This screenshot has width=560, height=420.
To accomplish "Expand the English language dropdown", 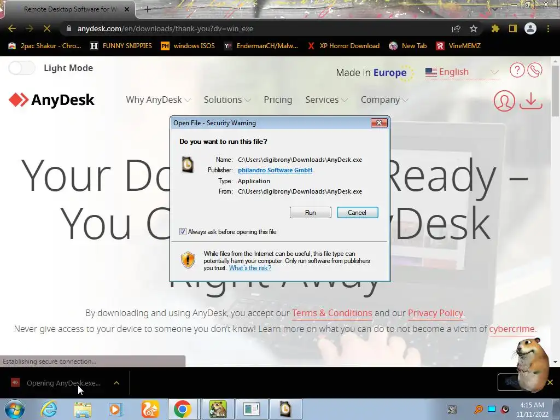I will 462,72.
